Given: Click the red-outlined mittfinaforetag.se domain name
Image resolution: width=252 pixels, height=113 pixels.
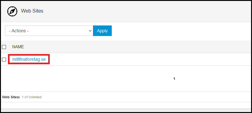Looking at the screenshot, I should click(29, 59).
